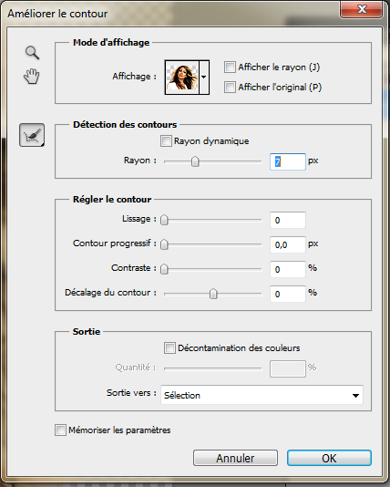
Task: Click the Décalage du contour slider handle
Action: 213,294
